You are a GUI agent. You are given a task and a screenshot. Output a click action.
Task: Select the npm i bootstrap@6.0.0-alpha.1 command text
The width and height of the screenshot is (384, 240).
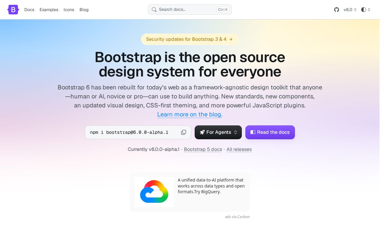129,132
